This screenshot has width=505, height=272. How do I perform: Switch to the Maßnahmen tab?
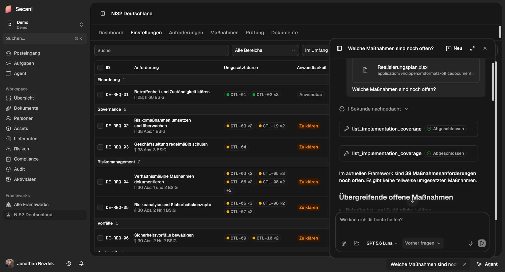pos(224,33)
